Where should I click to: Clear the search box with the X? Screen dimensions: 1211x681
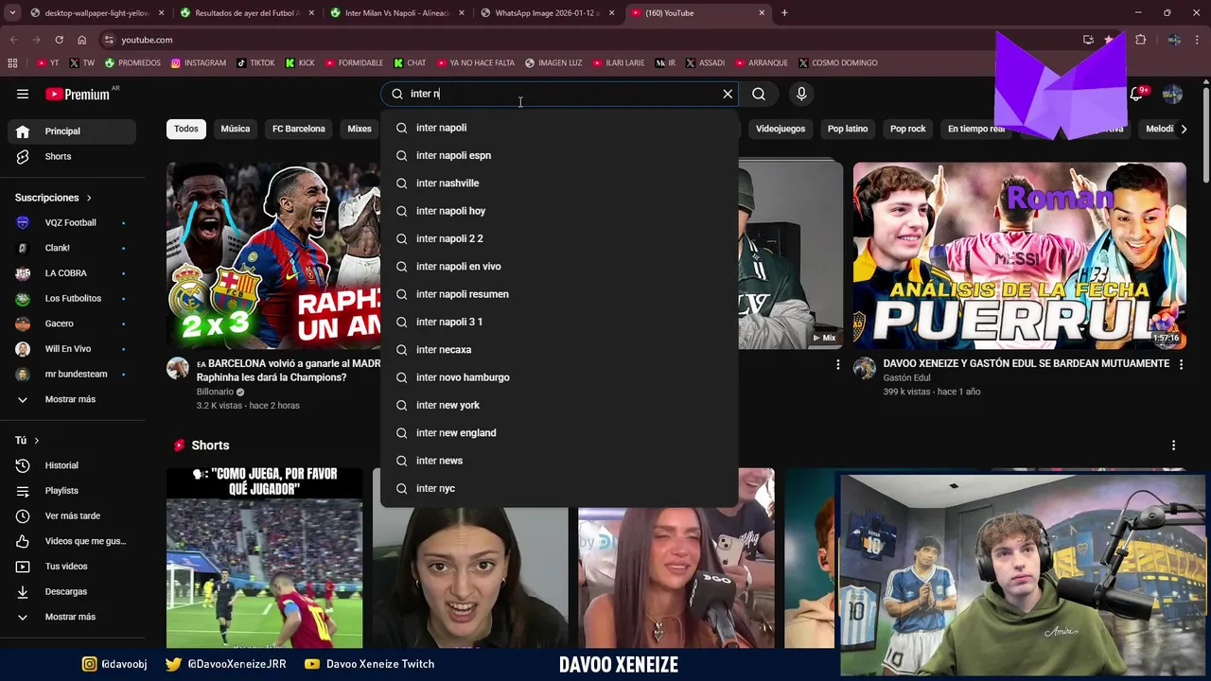pos(728,94)
